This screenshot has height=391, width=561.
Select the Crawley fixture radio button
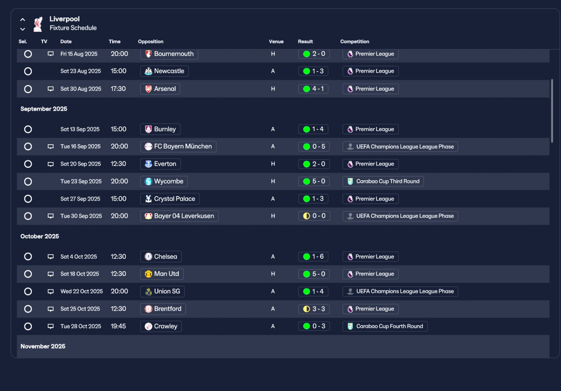click(28, 326)
